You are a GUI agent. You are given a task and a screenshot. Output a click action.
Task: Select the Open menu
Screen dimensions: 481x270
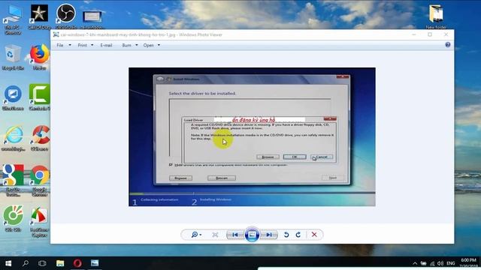(149, 45)
